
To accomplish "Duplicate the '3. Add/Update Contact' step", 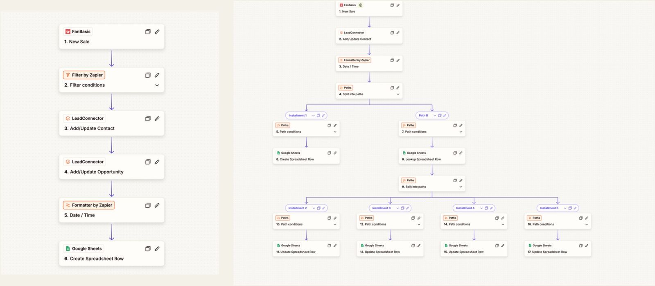I will pos(148,118).
